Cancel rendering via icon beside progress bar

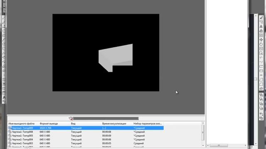coord(71,119)
